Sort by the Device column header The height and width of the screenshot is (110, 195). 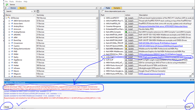coord(20,15)
